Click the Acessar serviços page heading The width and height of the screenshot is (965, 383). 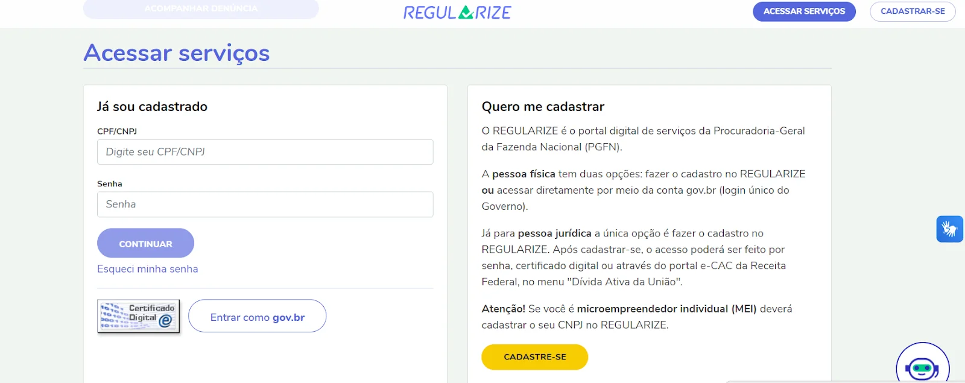(x=177, y=53)
